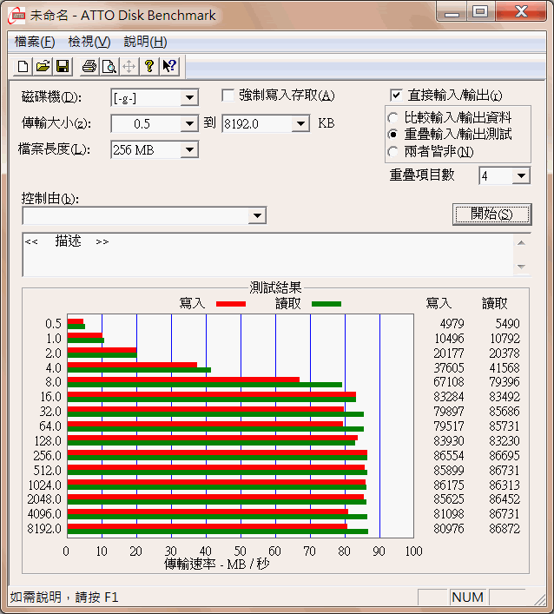The height and width of the screenshot is (614, 554).
Task: Click the New document toolbar icon
Action: (x=23, y=66)
